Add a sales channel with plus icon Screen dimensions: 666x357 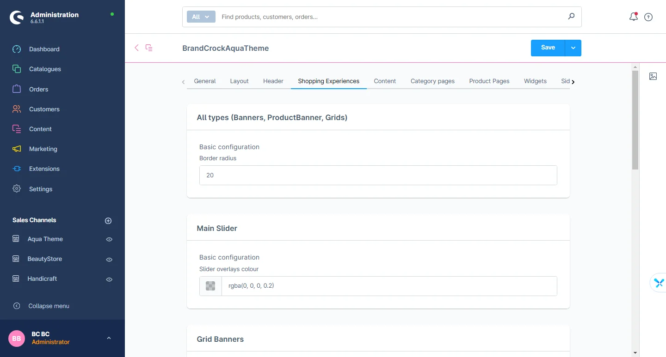coord(108,221)
